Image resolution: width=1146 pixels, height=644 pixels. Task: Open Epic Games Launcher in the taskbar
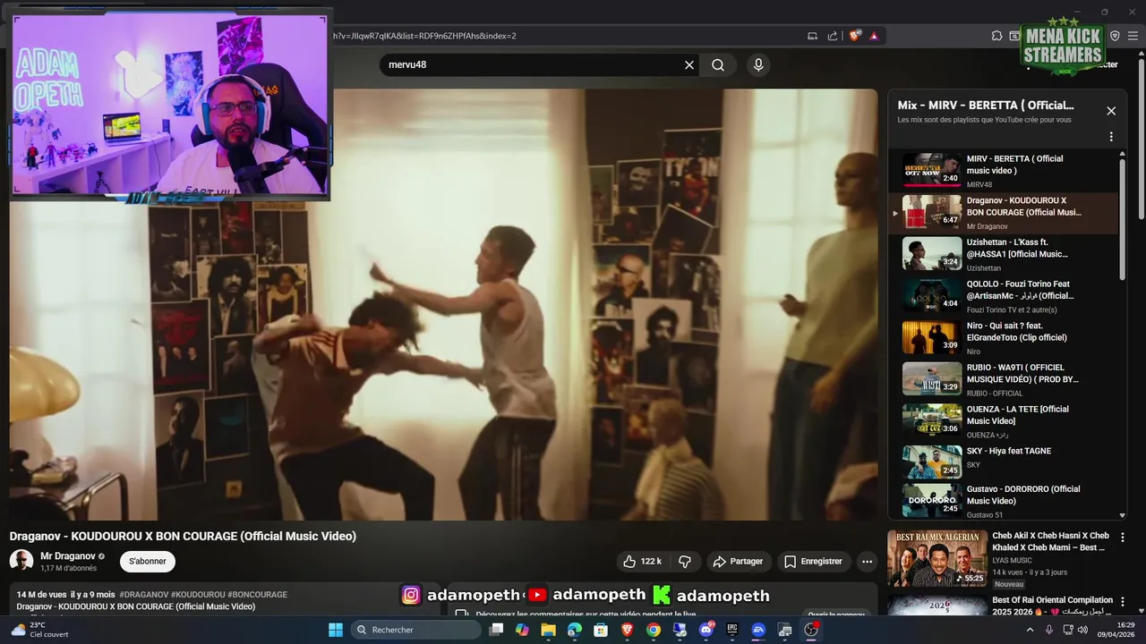(x=731, y=630)
